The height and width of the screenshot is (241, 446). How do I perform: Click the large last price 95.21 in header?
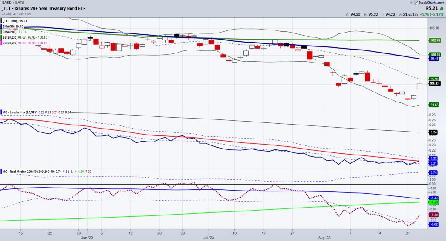point(432,8)
